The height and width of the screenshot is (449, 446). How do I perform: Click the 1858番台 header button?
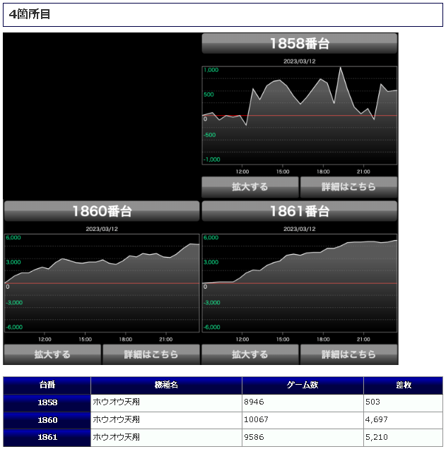pos(300,44)
